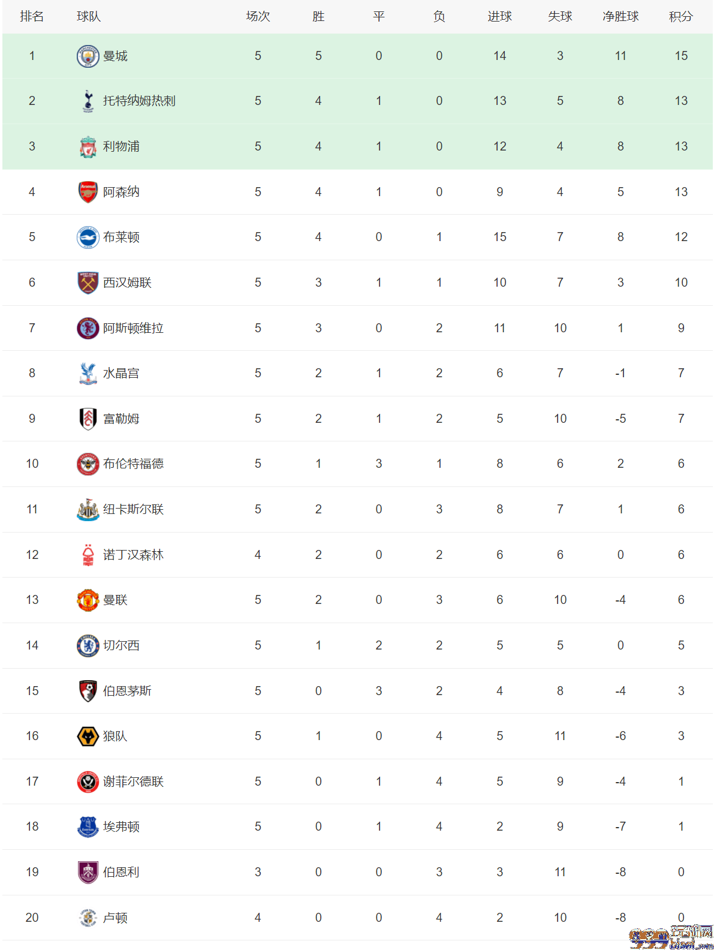
Task: Click the 进球 column header
Action: [x=499, y=16]
